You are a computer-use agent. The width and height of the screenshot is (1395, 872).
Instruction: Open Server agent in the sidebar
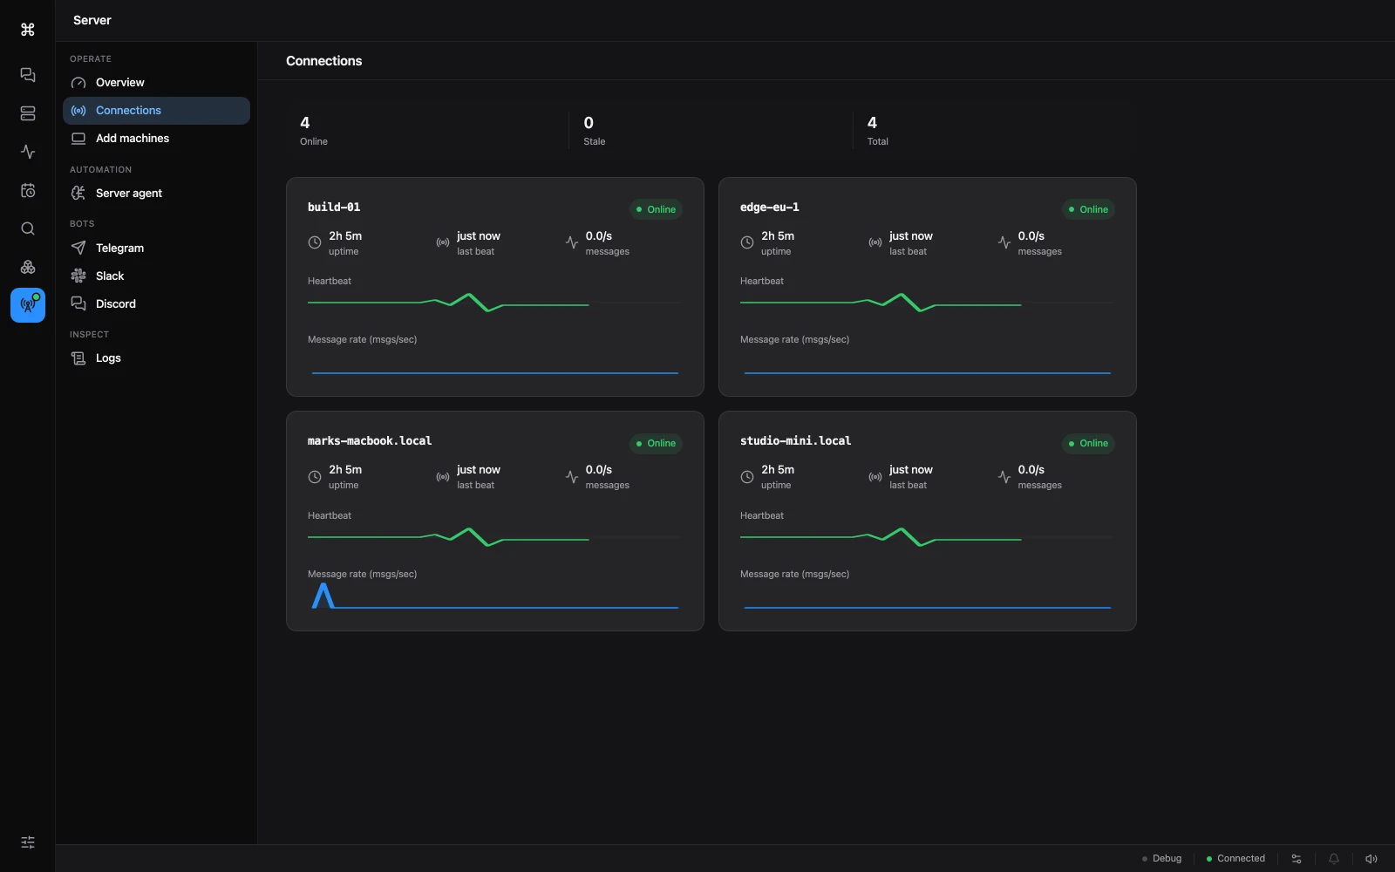pyautogui.click(x=156, y=194)
